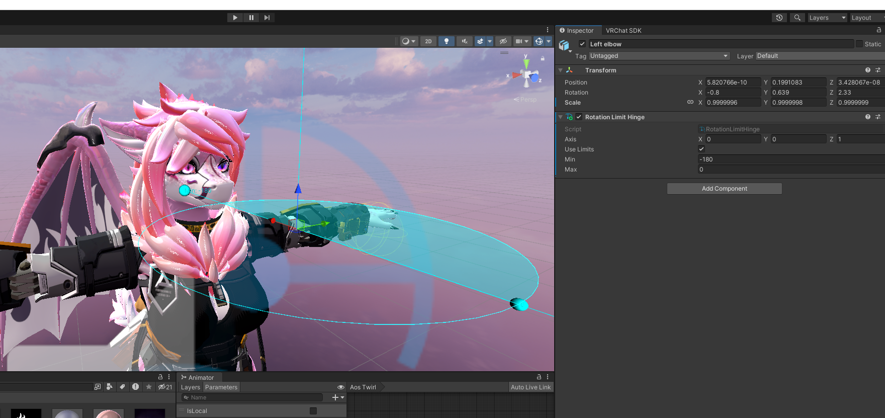
Task: Click the Animator parameter Name search field
Action: coord(252,397)
